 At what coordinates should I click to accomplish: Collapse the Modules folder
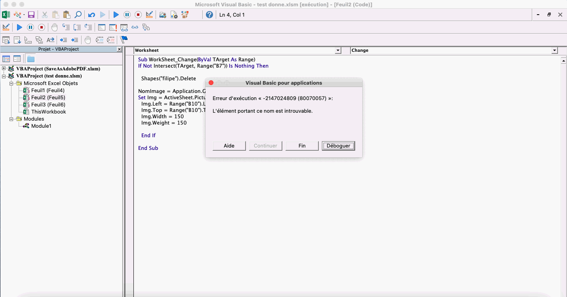click(x=11, y=119)
